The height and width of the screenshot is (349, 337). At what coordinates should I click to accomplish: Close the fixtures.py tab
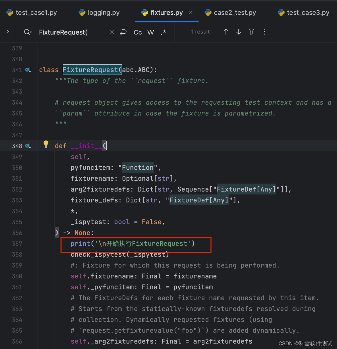[191, 12]
